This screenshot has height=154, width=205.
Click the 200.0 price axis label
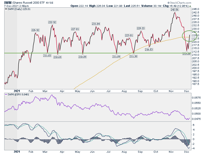pyautogui.click(x=196, y=68)
